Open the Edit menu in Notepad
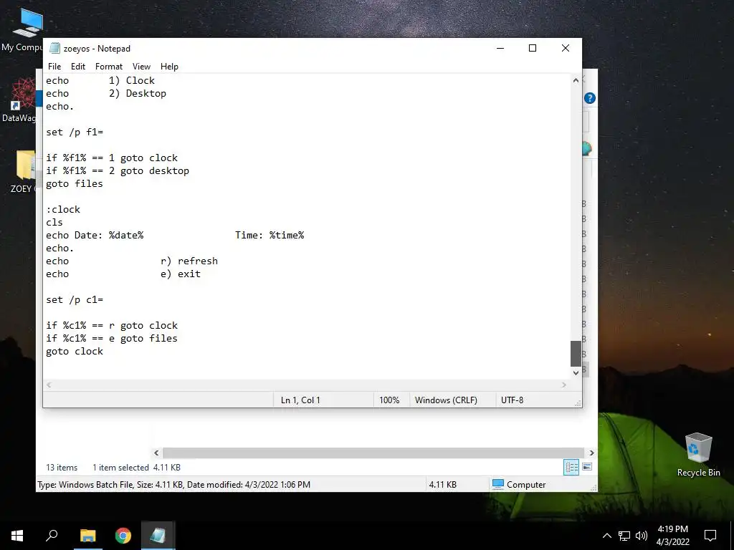This screenshot has height=550, width=734. [77, 67]
